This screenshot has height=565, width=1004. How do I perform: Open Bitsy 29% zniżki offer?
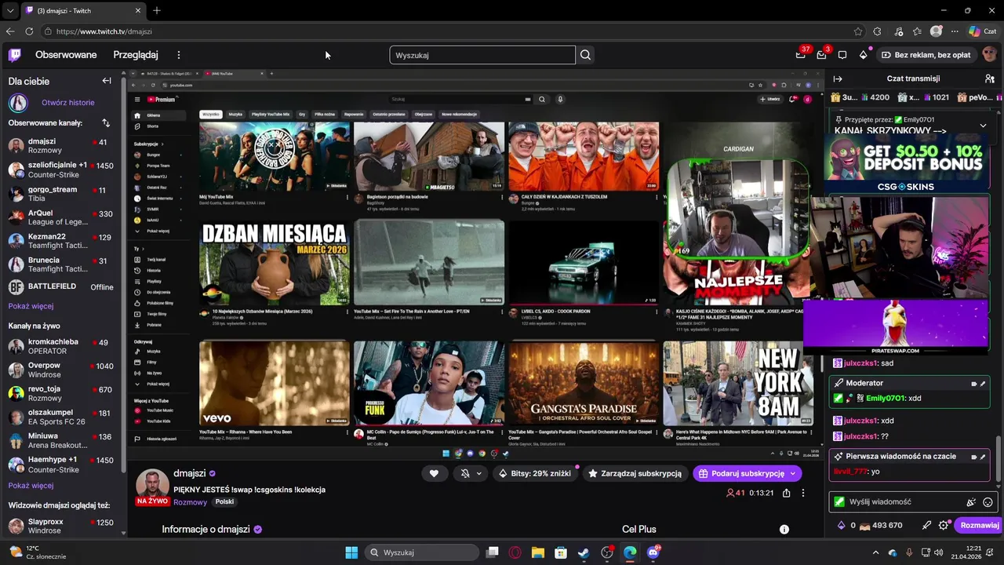(535, 473)
